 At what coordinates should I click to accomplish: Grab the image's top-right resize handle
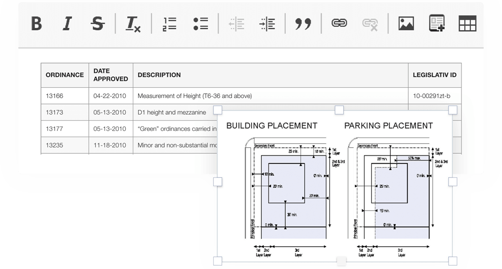[x=453, y=110]
